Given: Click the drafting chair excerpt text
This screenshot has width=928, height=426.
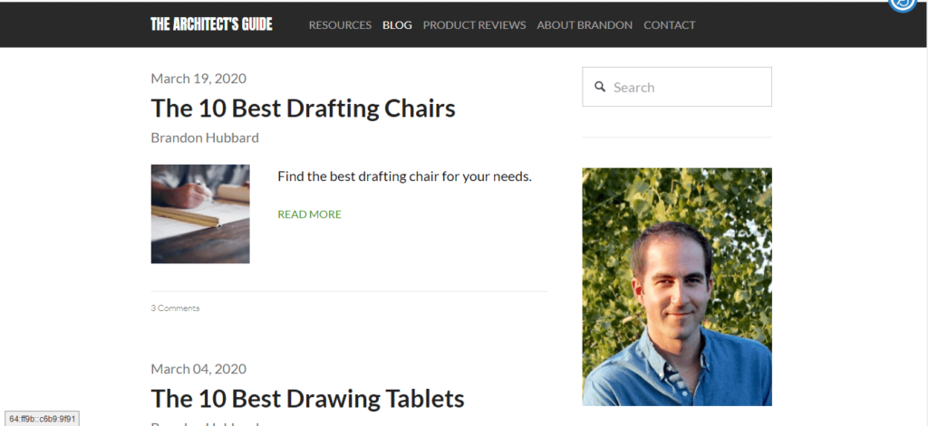Looking at the screenshot, I should (x=404, y=175).
